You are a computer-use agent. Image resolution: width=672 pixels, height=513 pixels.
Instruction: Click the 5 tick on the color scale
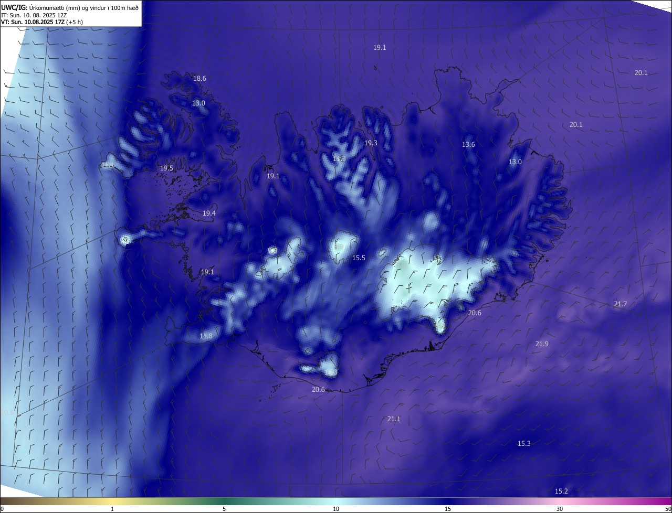[x=224, y=509]
